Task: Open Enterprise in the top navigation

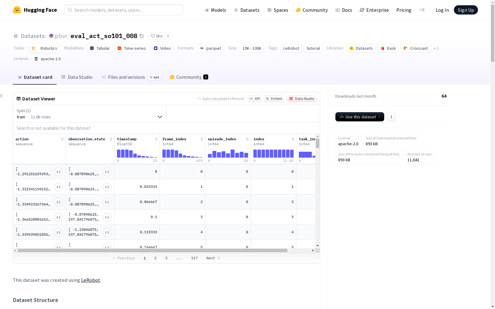Action: [374, 10]
